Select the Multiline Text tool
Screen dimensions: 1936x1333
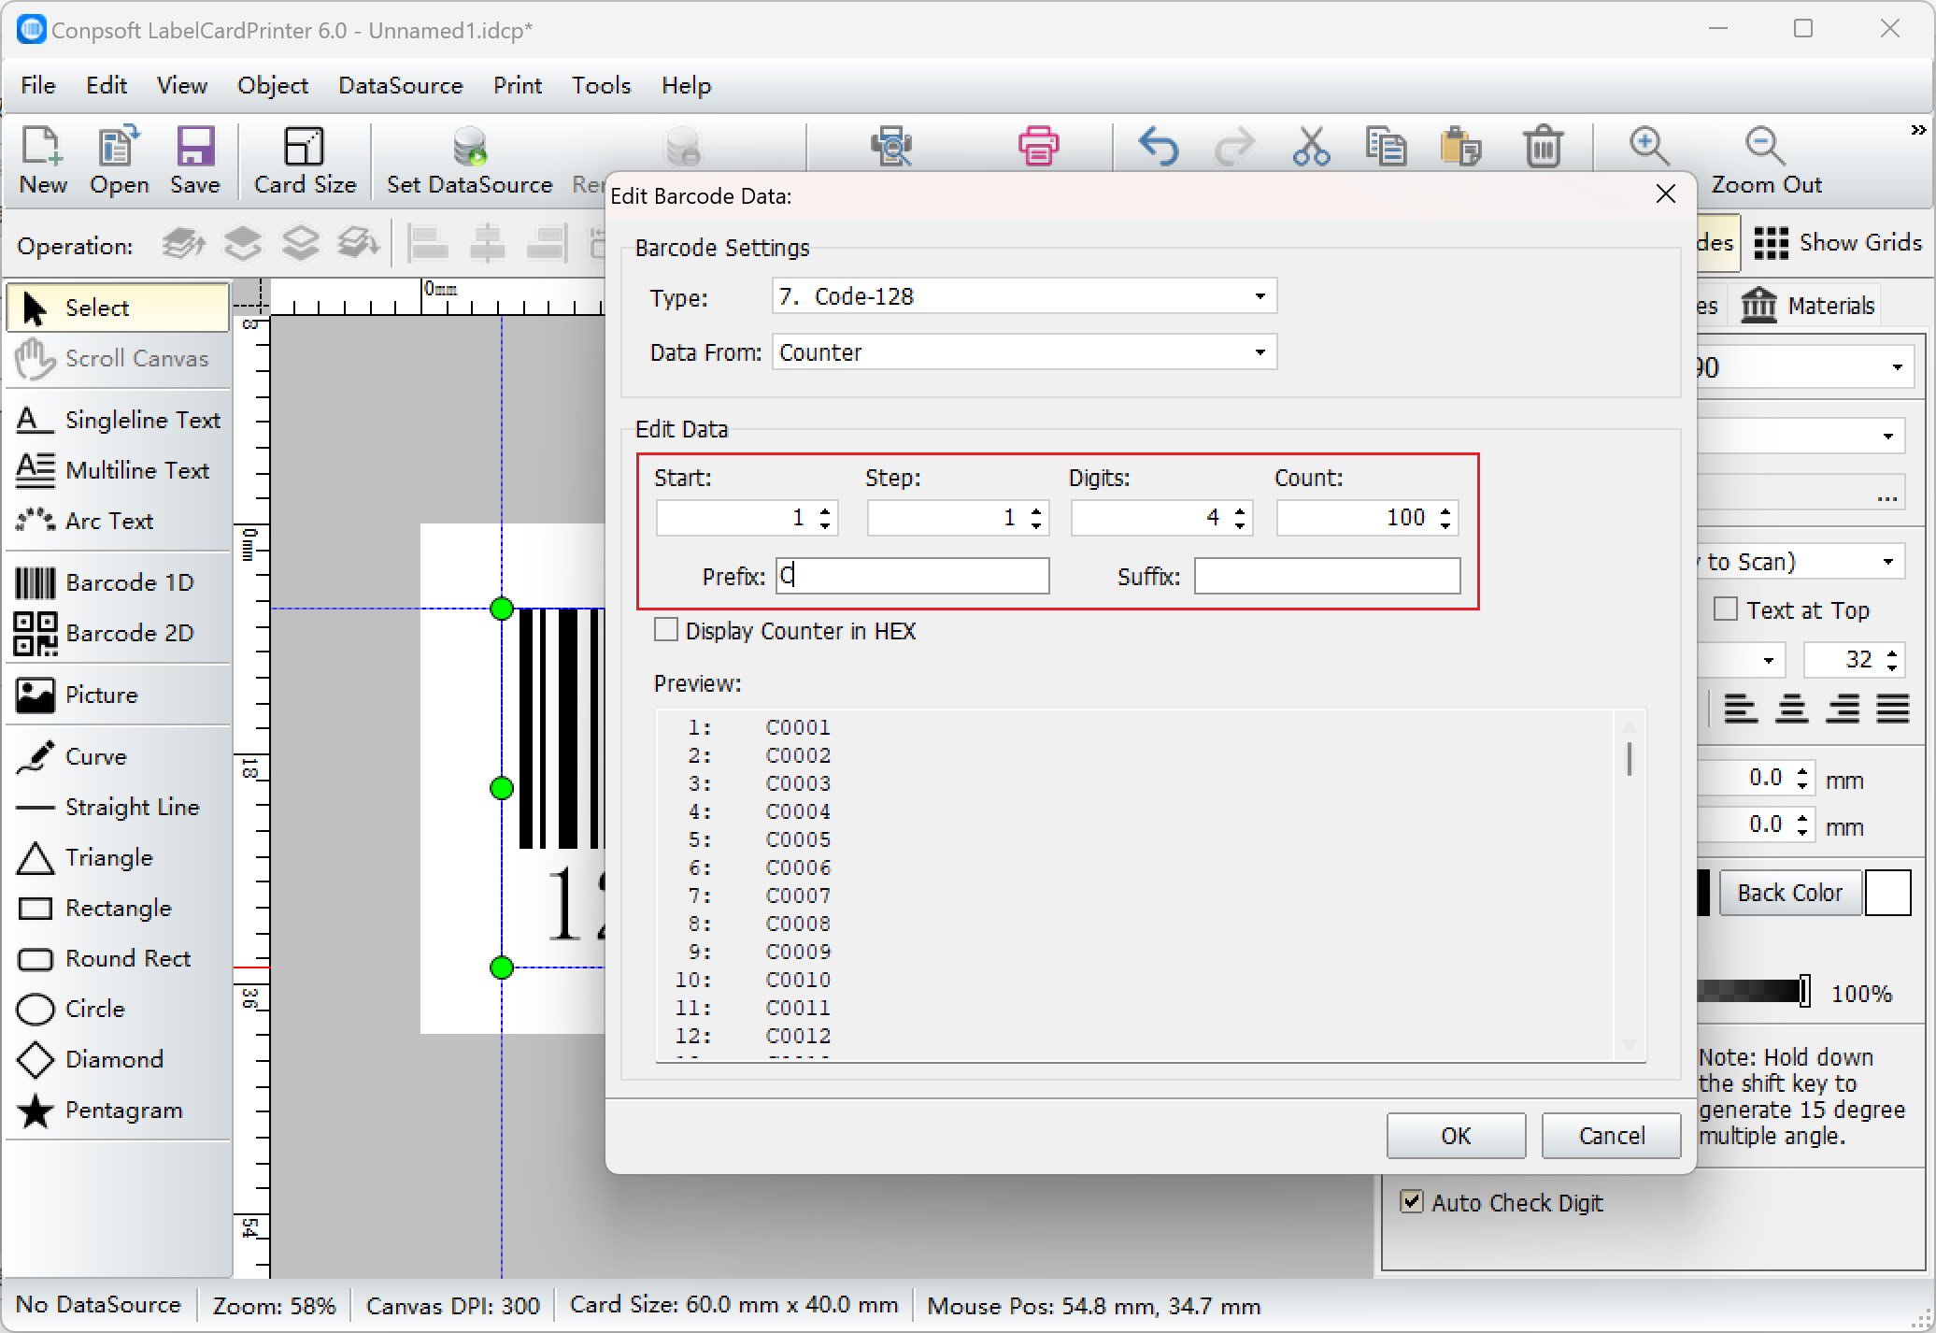point(118,470)
